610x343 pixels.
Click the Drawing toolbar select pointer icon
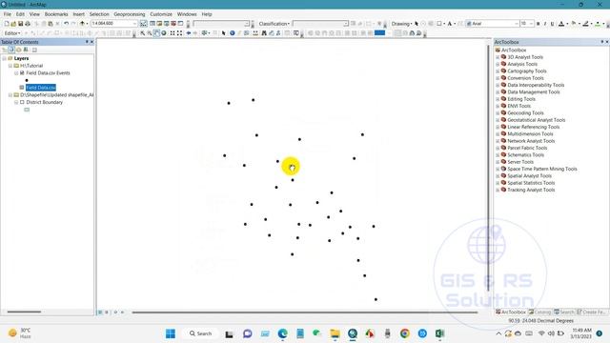(x=417, y=24)
